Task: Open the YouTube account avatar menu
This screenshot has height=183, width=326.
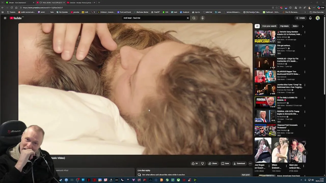Action: pyautogui.click(x=318, y=18)
